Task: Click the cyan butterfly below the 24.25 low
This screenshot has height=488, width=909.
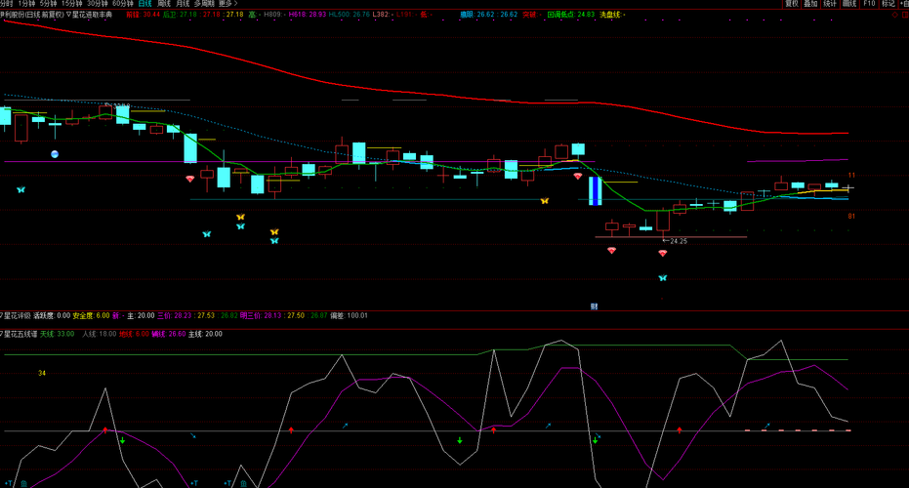Action: (x=663, y=278)
